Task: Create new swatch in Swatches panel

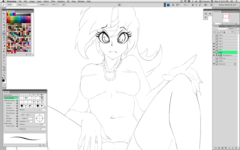Action: click(x=26, y=54)
